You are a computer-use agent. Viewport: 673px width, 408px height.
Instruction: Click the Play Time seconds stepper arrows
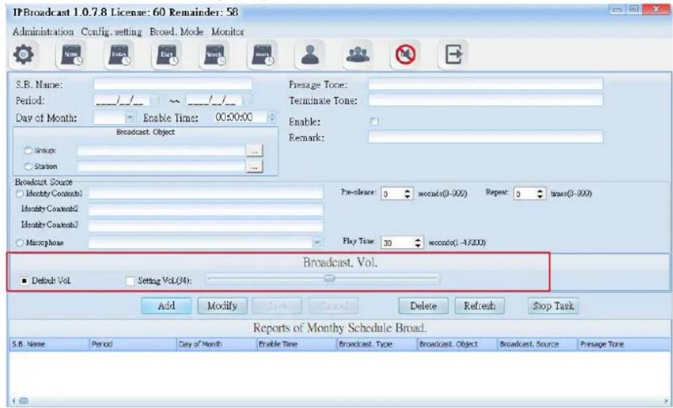pyautogui.click(x=419, y=242)
